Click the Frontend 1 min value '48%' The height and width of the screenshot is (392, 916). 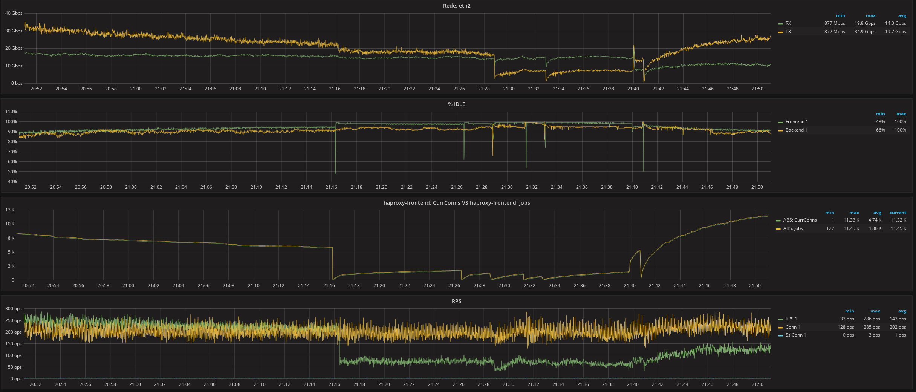click(880, 122)
